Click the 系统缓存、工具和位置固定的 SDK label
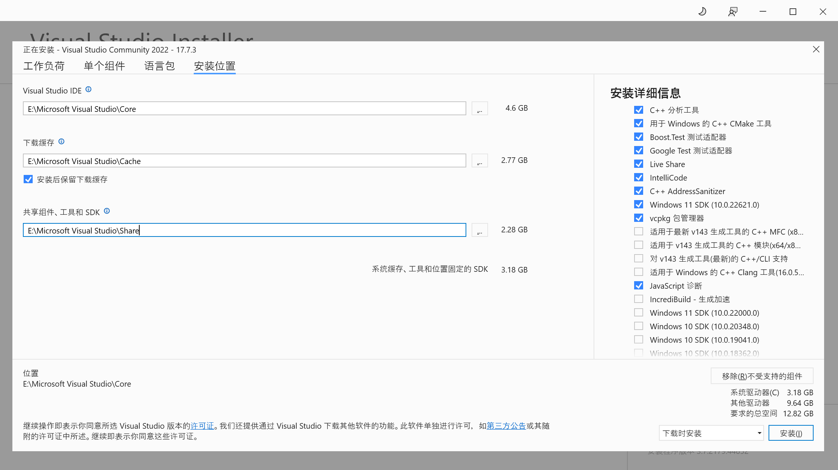Screen dimensions: 838x470 (430, 269)
